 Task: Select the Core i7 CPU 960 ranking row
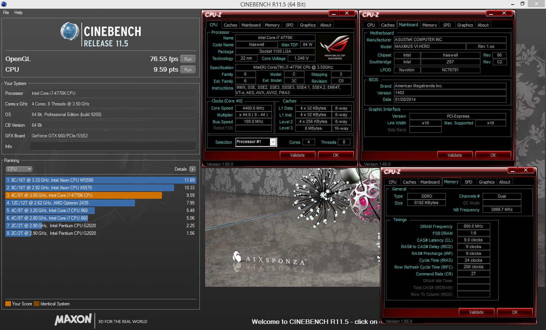pyautogui.click(x=101, y=211)
